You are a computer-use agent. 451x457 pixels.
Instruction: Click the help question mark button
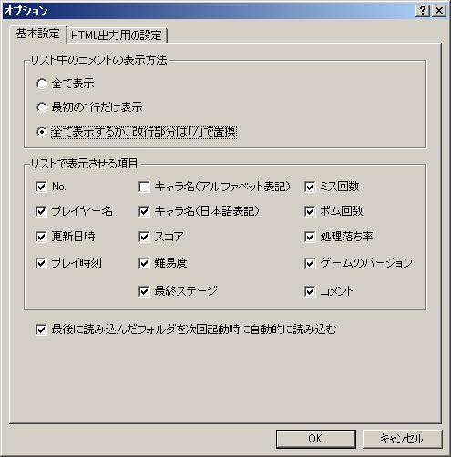point(423,11)
